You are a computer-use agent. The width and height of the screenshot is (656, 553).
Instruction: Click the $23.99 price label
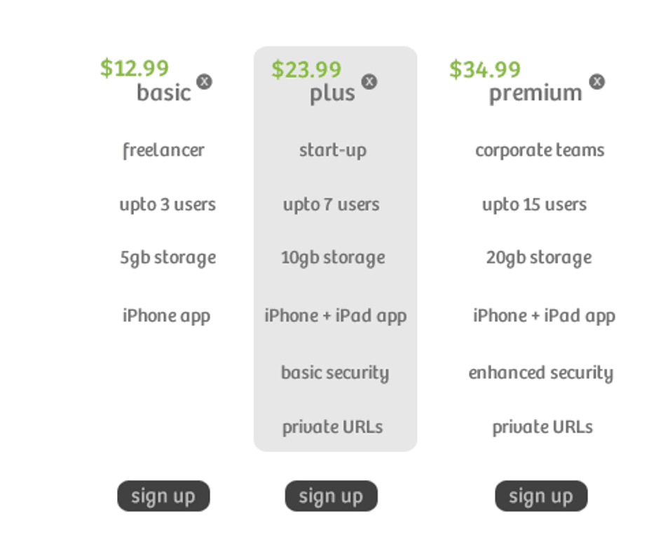pyautogui.click(x=307, y=69)
